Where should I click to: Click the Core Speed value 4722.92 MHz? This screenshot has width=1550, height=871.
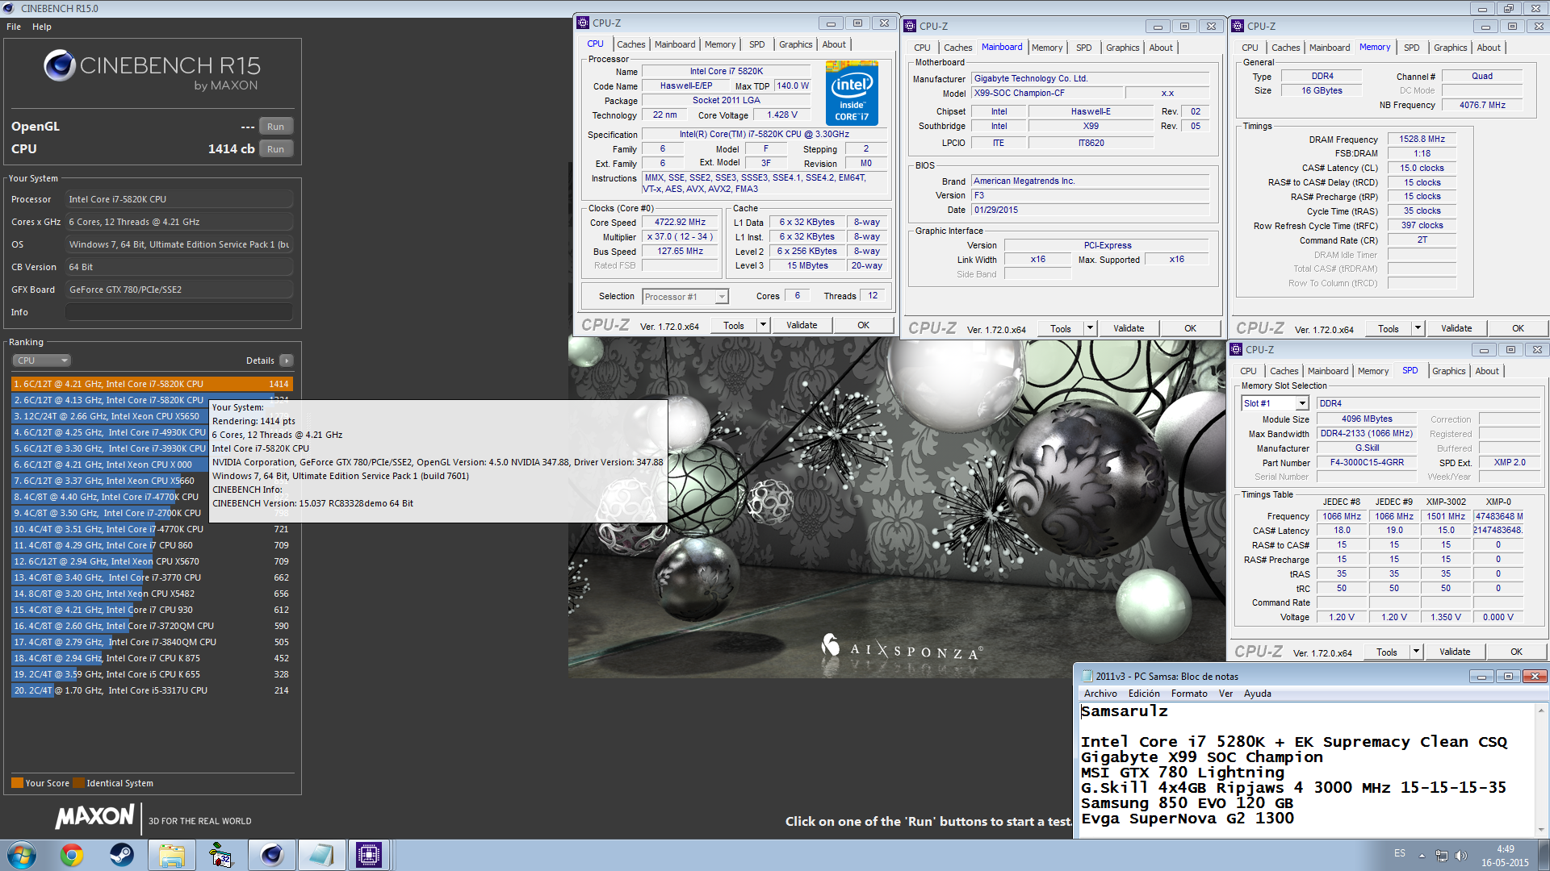coord(680,223)
